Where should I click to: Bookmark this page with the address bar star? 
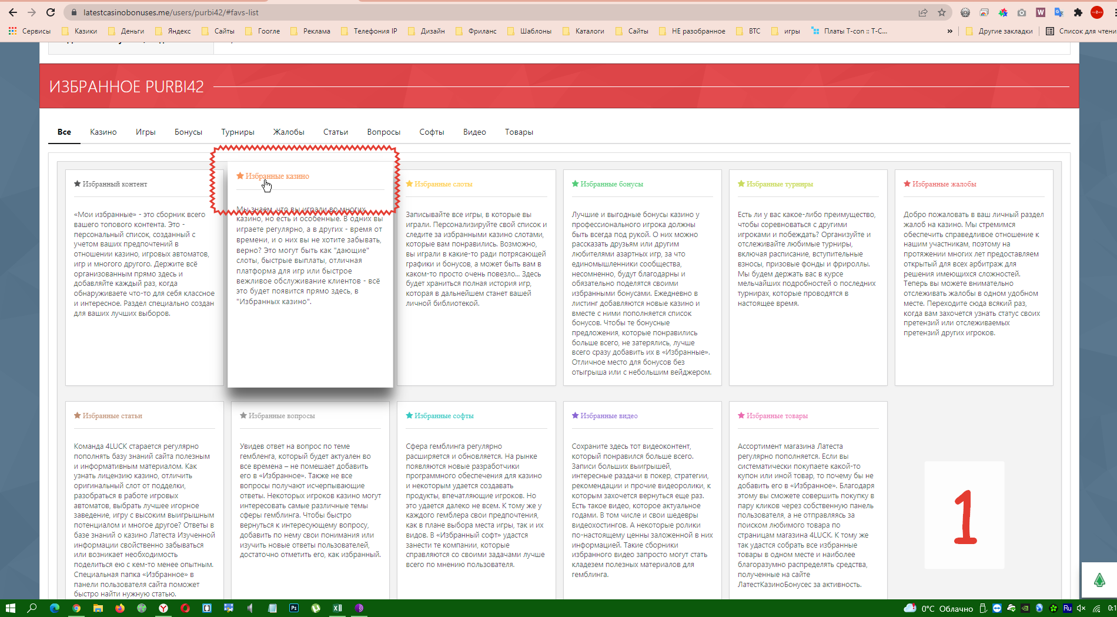click(942, 12)
